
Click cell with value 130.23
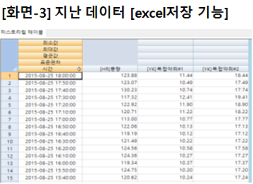click(110, 90)
